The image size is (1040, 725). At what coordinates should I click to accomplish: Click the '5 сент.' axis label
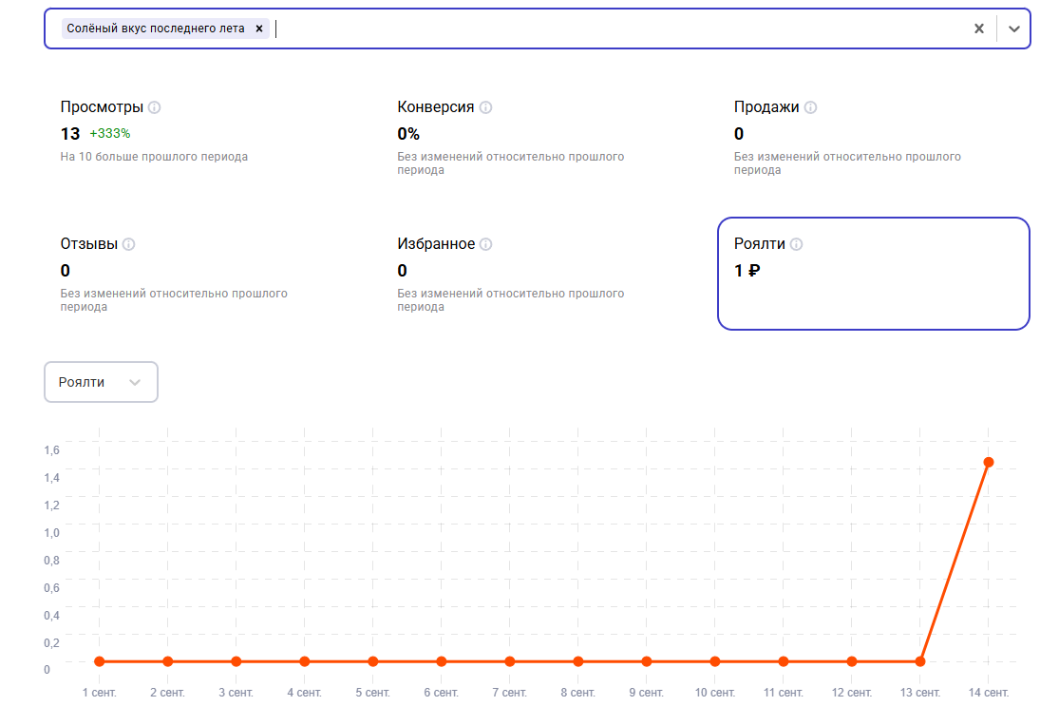coord(372,693)
